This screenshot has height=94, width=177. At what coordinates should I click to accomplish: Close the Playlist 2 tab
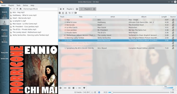click(x=94, y=9)
